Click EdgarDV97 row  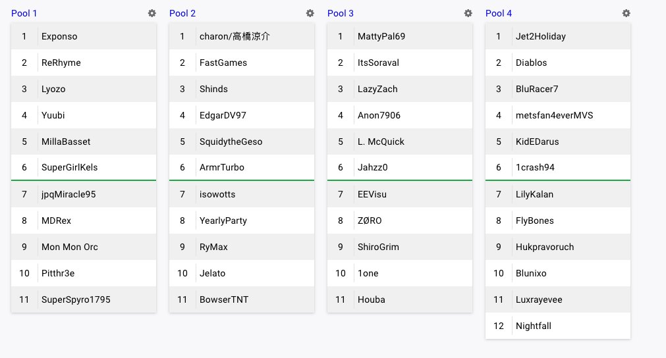(242, 115)
